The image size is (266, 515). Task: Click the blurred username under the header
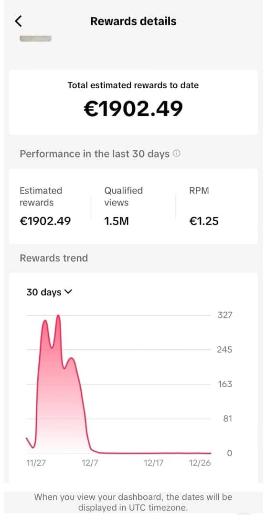[36, 39]
